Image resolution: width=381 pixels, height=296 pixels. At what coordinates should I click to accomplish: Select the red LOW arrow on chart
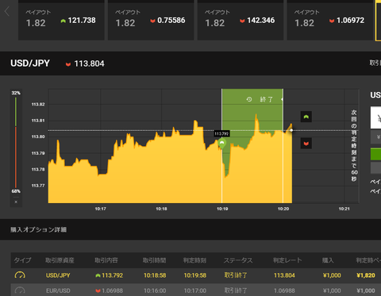(x=306, y=144)
